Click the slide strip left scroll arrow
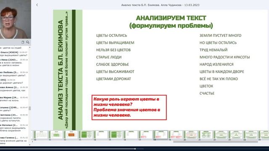The width and height of the screenshot is (269, 151). tap(32, 142)
